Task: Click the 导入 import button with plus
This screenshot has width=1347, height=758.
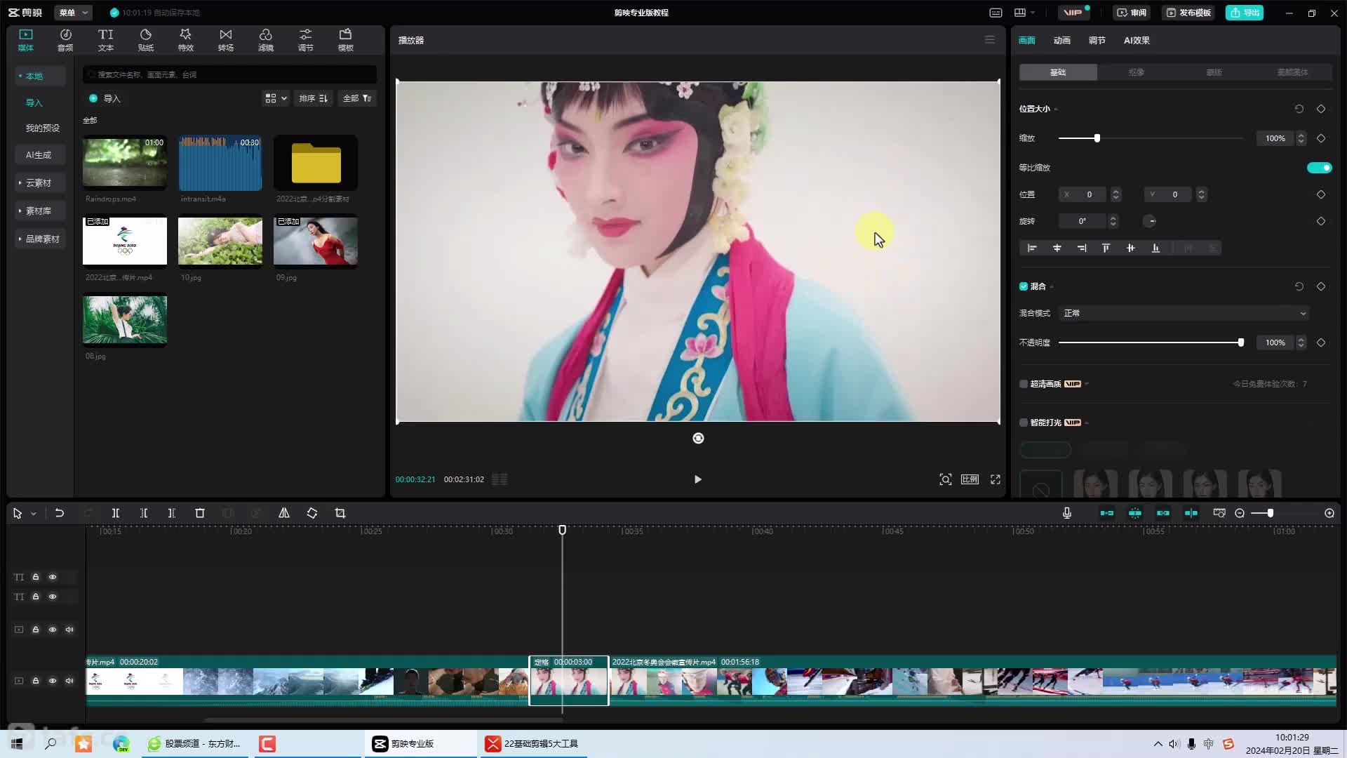Action: click(x=105, y=98)
